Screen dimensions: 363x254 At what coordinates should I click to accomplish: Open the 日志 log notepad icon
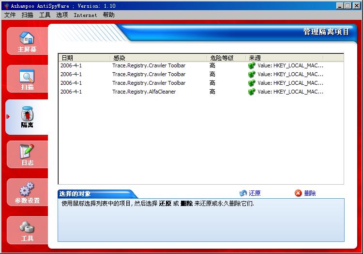[27, 151]
